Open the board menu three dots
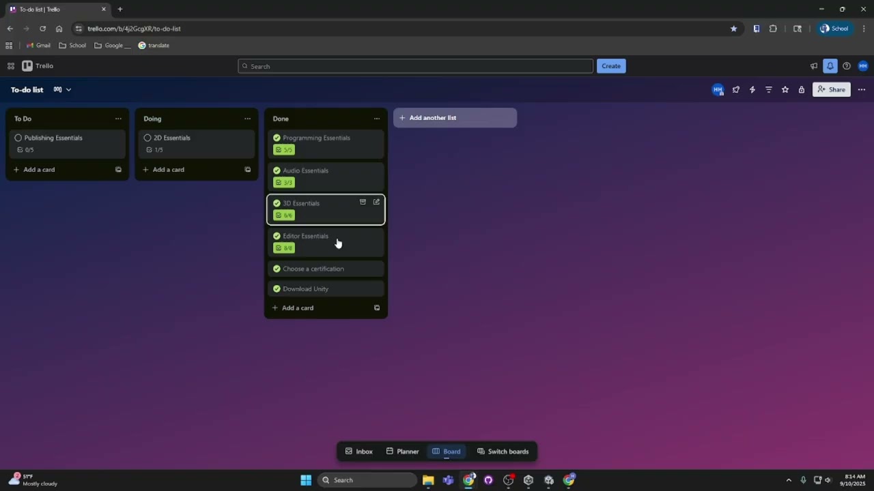This screenshot has height=491, width=874. click(x=862, y=89)
